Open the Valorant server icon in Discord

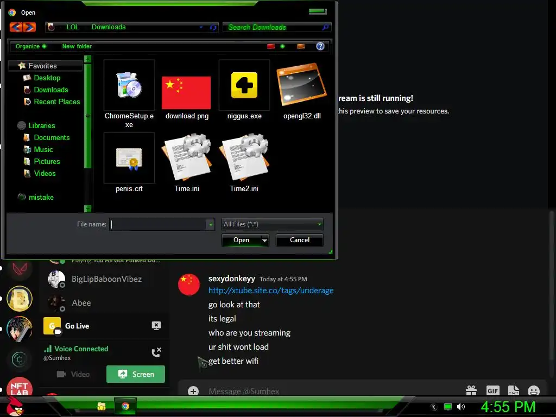click(x=20, y=269)
